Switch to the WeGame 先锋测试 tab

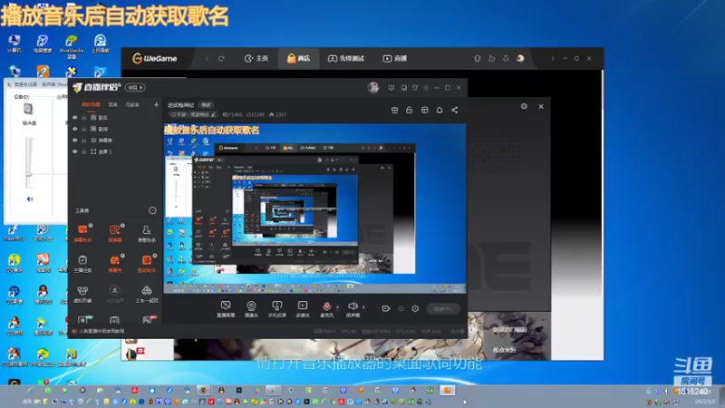(x=346, y=58)
